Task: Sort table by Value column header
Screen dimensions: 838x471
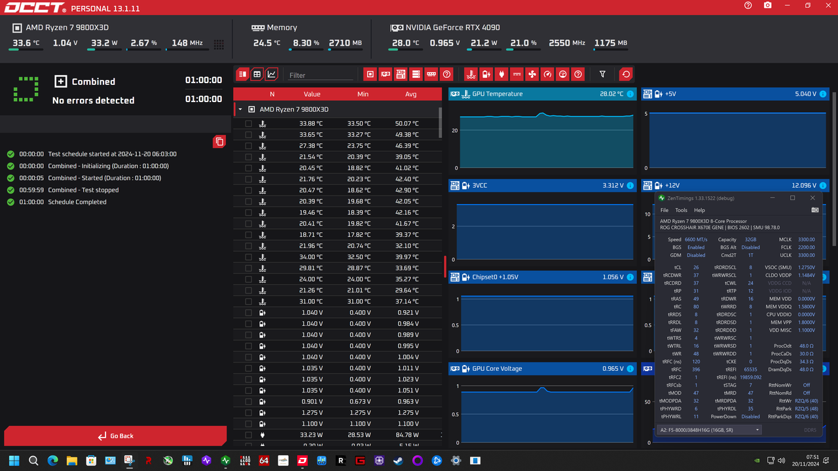Action: pos(312,94)
